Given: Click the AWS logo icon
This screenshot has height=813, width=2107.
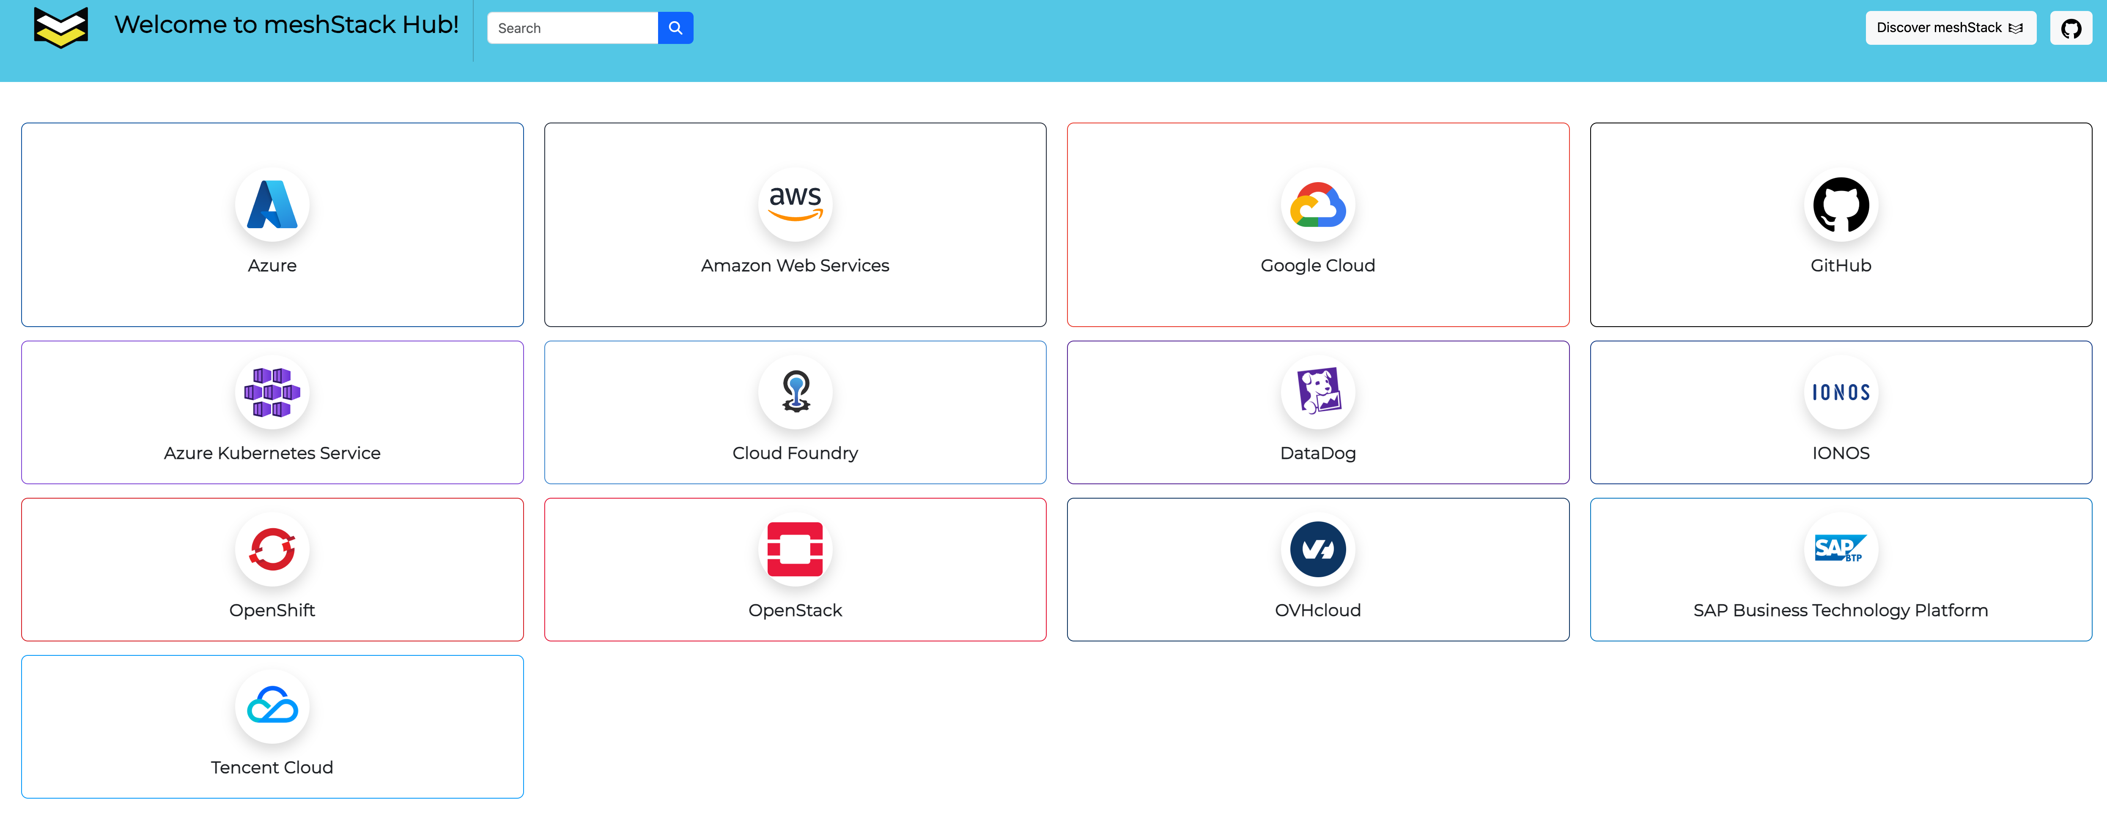Looking at the screenshot, I should (x=795, y=204).
